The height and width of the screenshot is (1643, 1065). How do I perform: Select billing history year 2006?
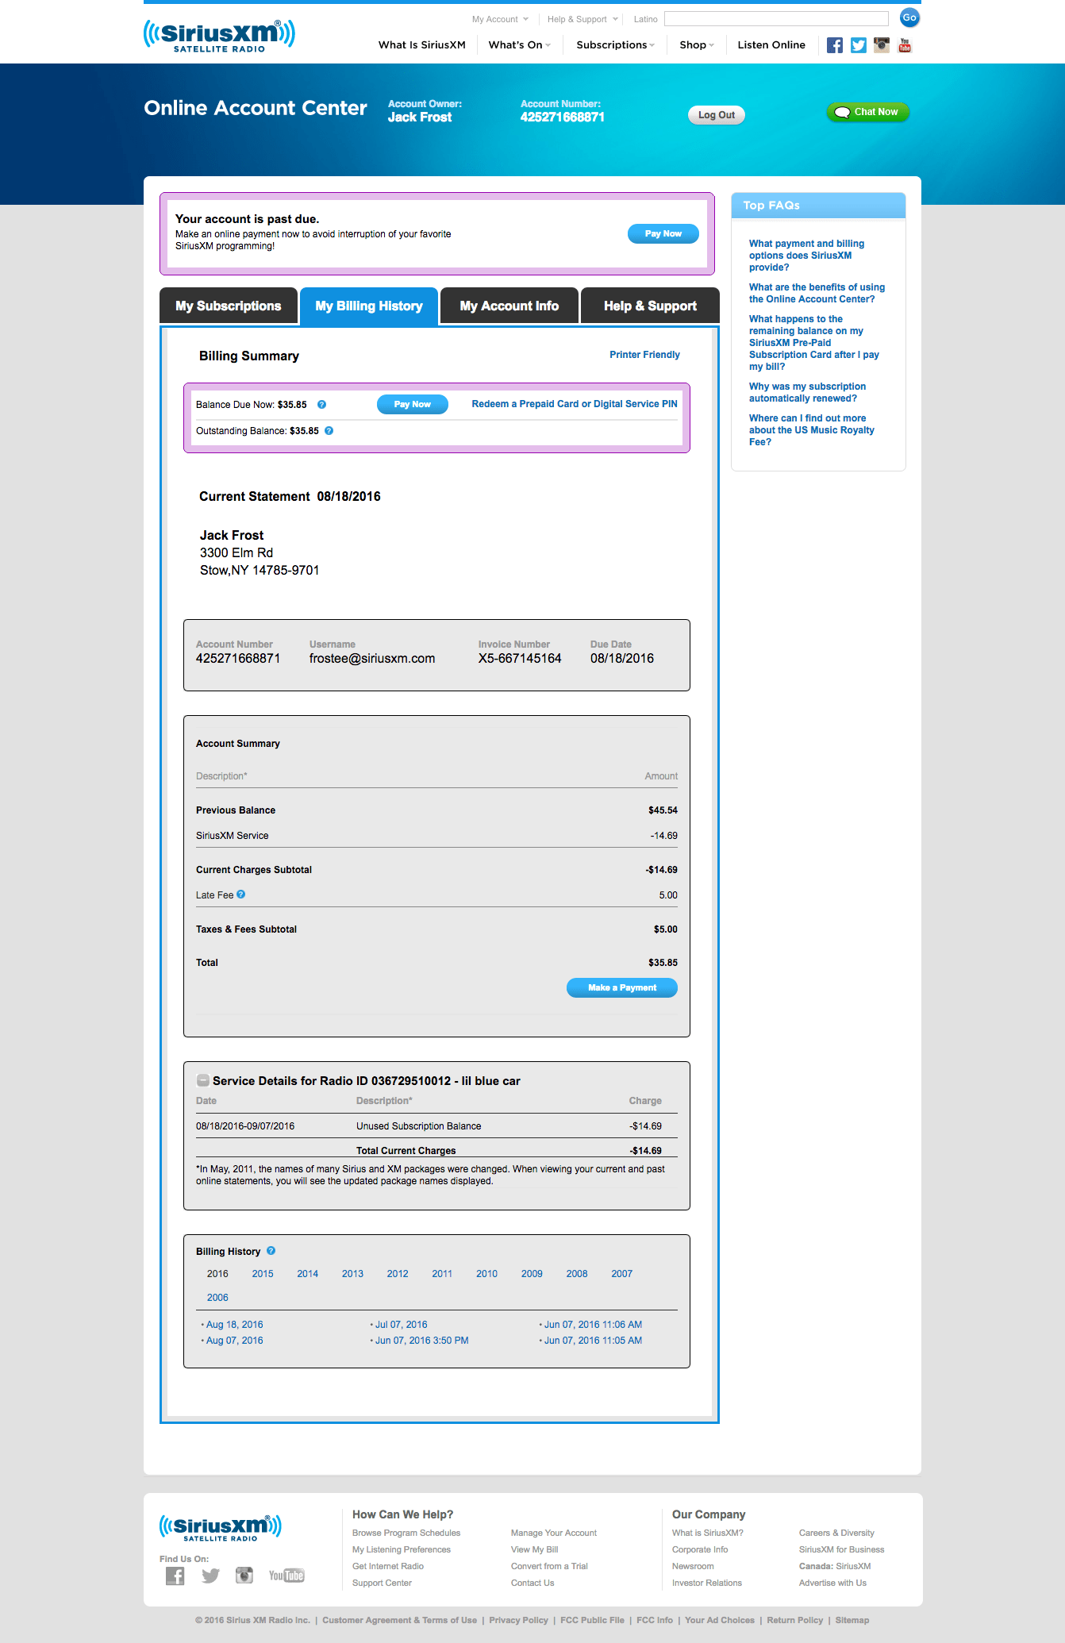(x=217, y=1298)
